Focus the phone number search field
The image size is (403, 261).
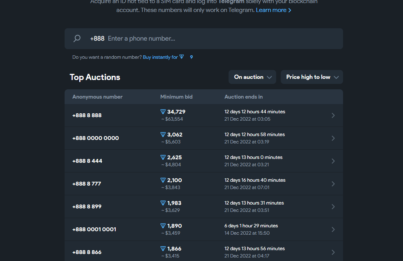(203, 39)
